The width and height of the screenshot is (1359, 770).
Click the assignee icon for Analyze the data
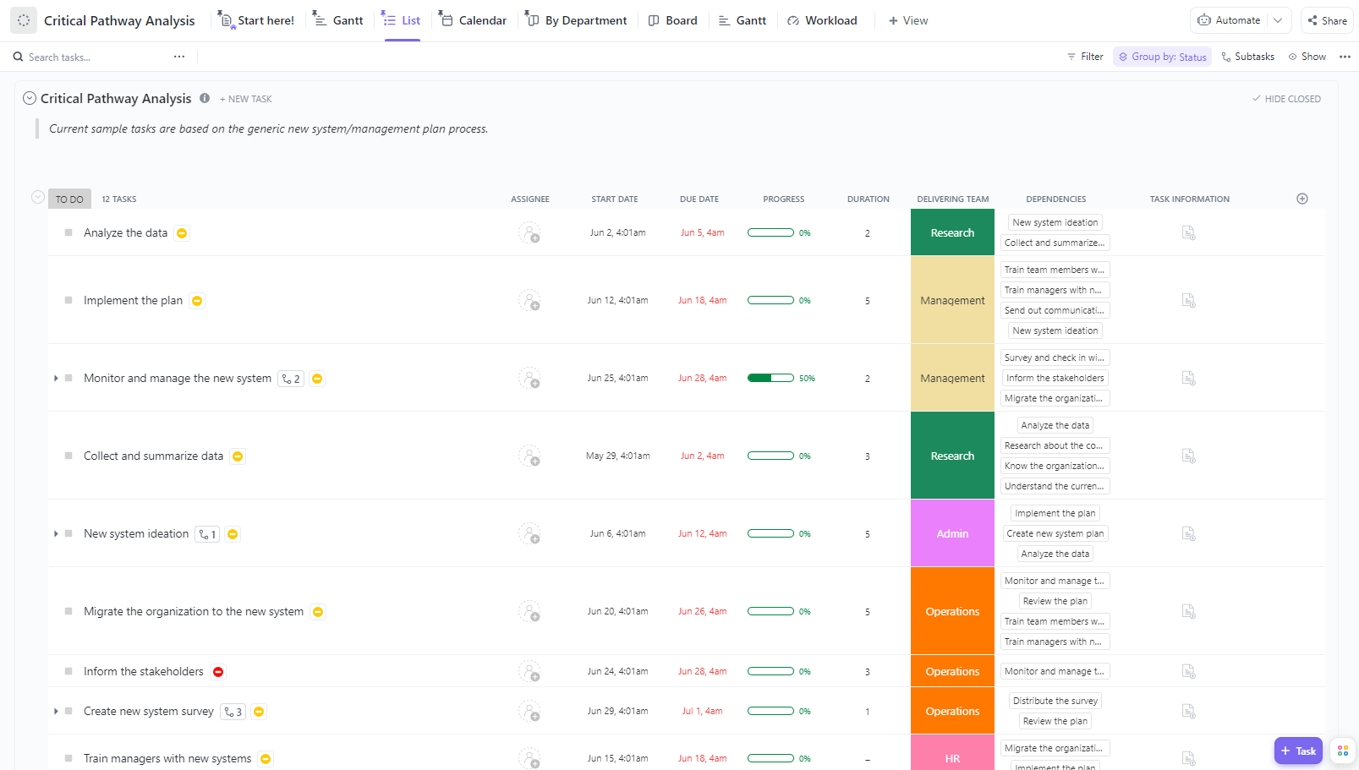pyautogui.click(x=529, y=233)
